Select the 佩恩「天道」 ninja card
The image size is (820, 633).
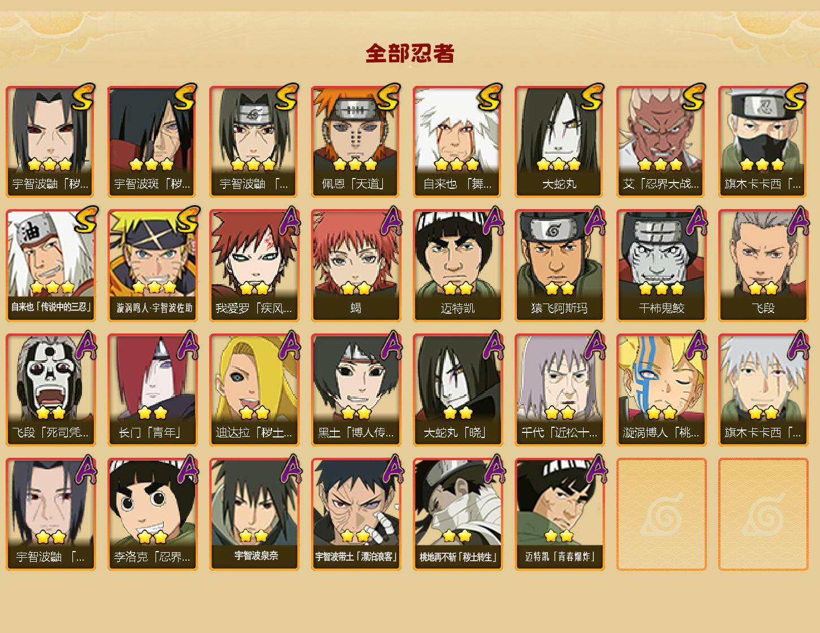356,141
